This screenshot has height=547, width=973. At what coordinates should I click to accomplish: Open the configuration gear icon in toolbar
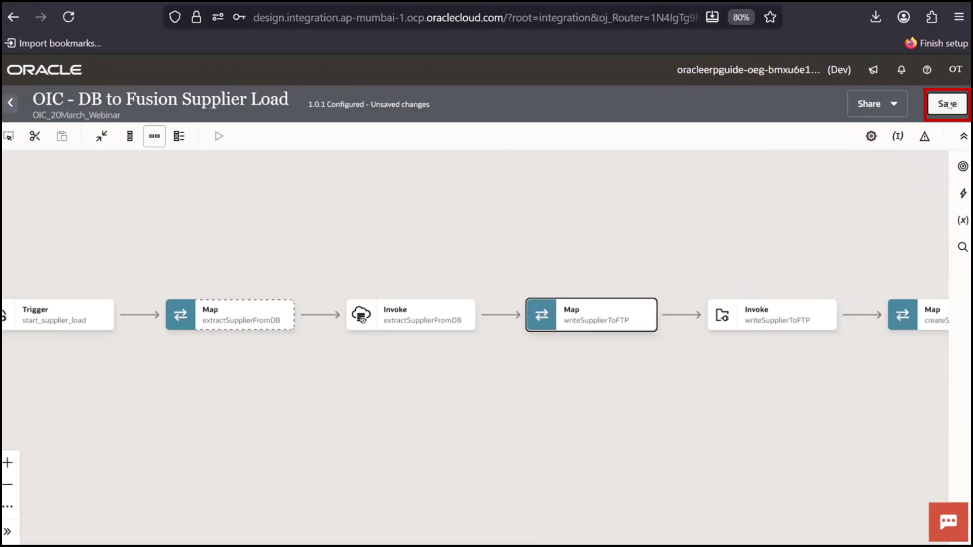pyautogui.click(x=871, y=136)
